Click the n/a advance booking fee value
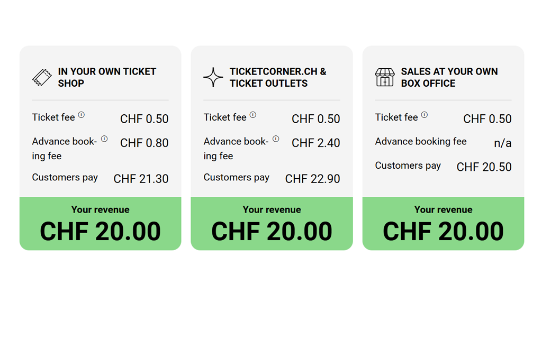 click(x=502, y=143)
